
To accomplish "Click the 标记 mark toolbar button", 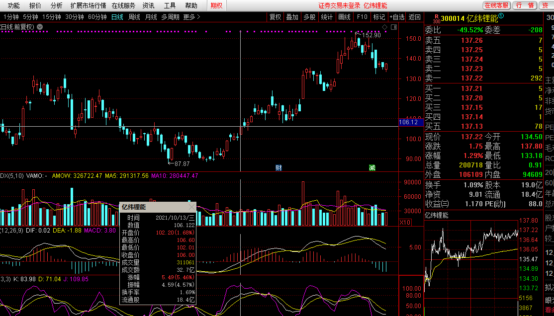I will point(379,17).
